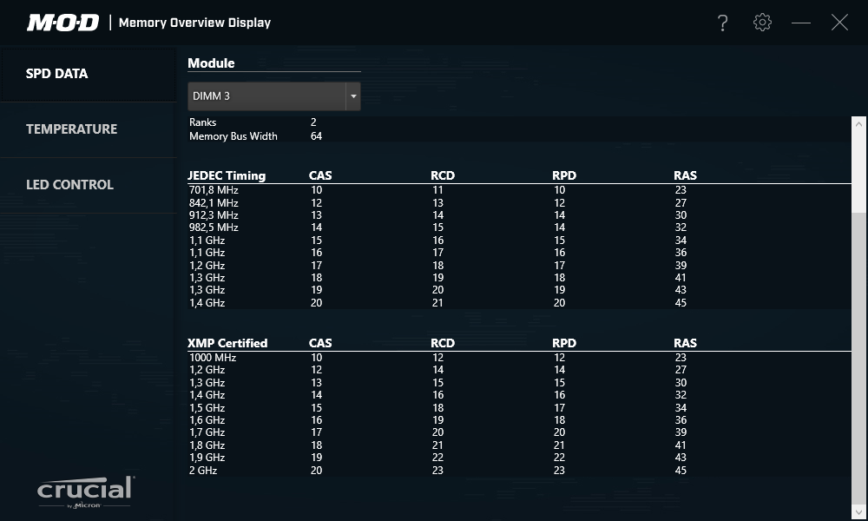Select the 1000 MHz XMP row
Viewport: 868px width, 521px height.
[x=212, y=358]
